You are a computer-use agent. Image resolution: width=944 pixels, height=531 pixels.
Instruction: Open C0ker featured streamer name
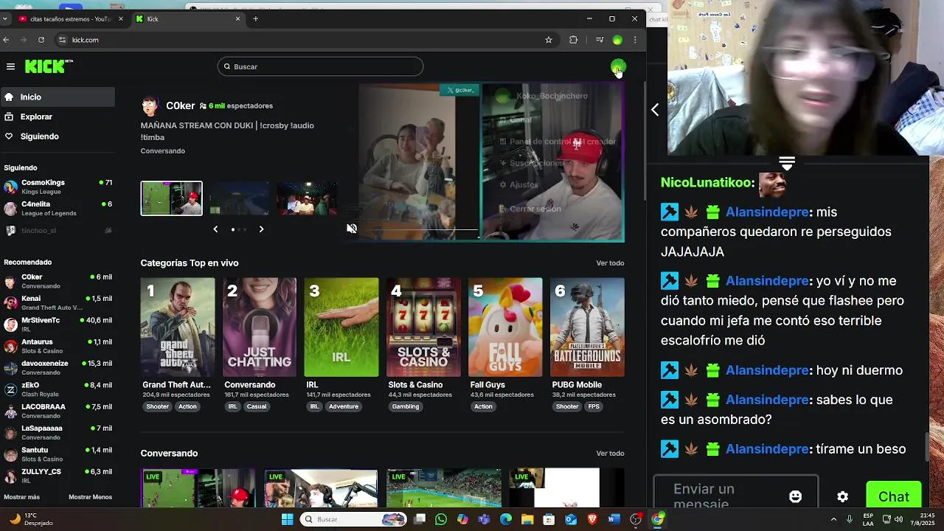(x=180, y=105)
